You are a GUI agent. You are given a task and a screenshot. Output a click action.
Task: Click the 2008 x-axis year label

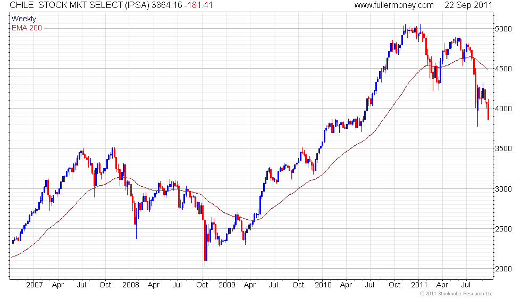click(131, 285)
